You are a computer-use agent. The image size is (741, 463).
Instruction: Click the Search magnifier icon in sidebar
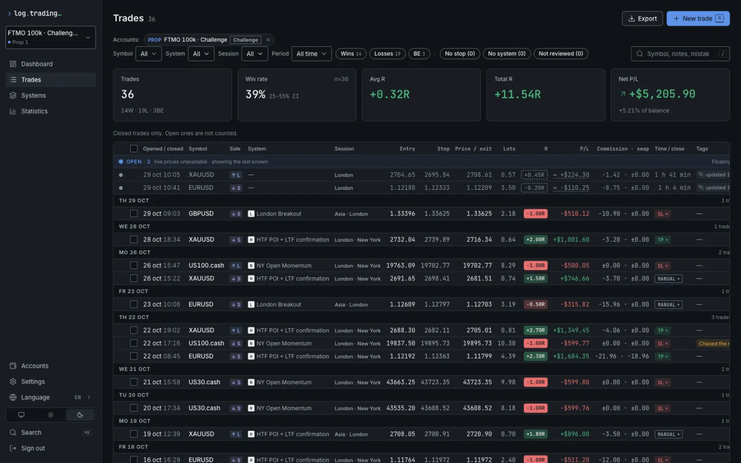coord(13,433)
